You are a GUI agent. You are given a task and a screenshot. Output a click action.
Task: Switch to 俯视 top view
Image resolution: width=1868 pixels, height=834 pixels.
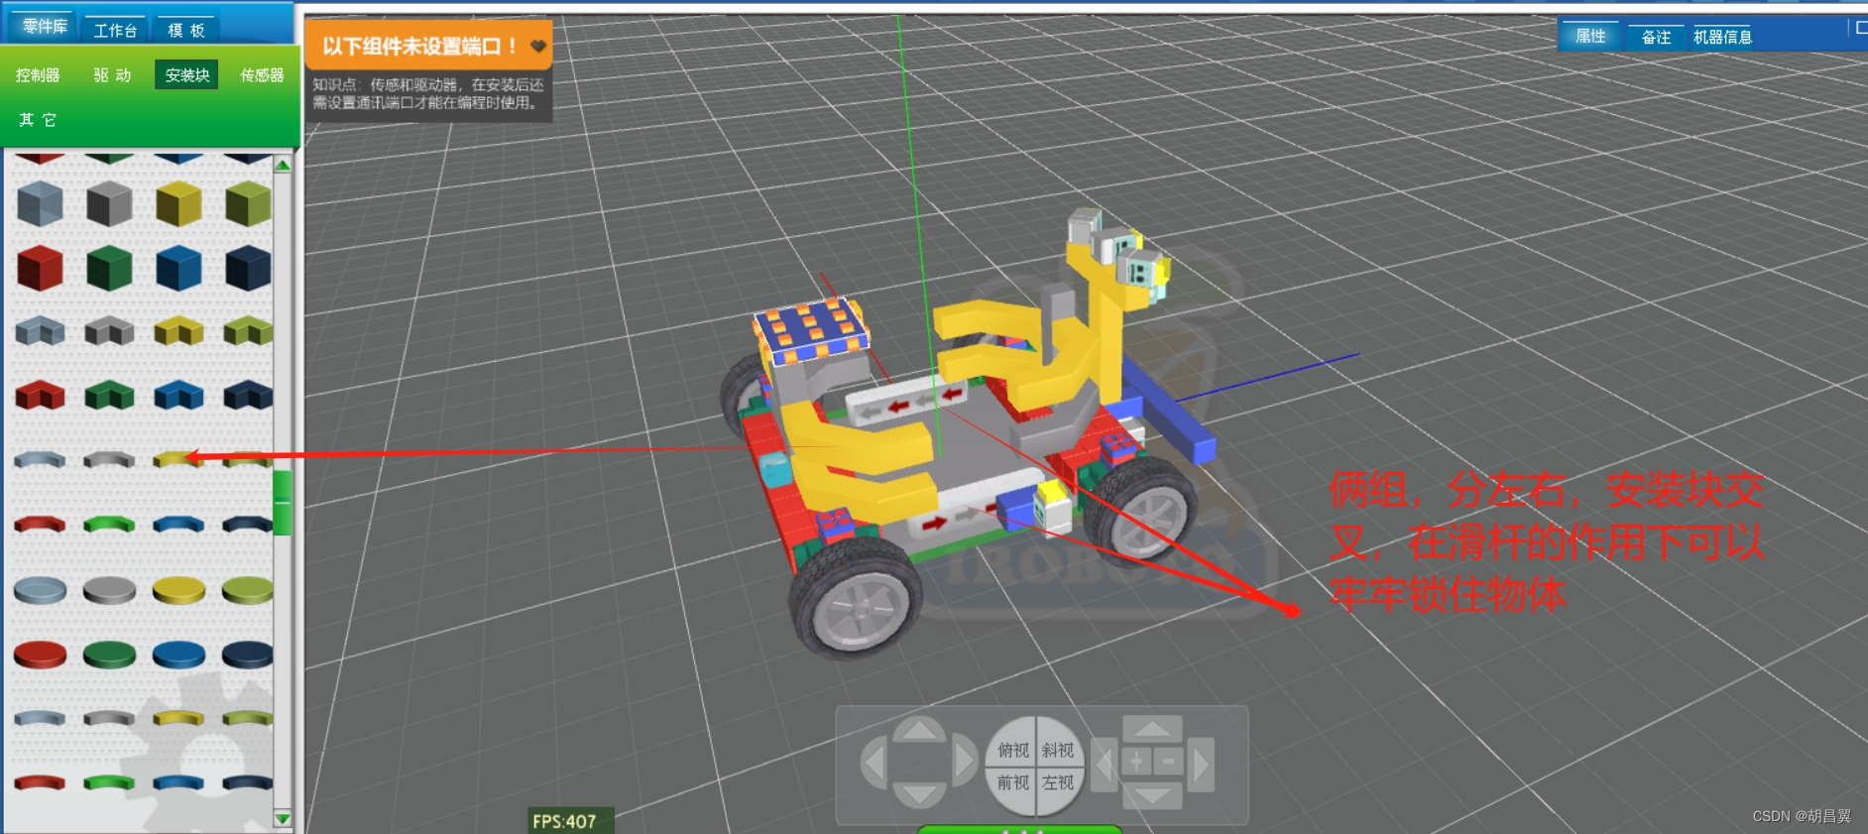pos(1012,750)
